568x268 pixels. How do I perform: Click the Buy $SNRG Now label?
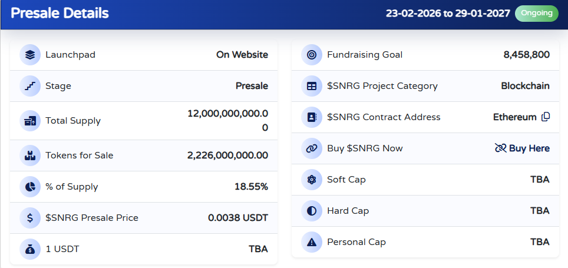365,148
